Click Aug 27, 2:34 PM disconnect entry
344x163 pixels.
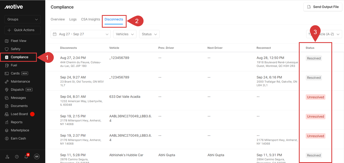73,58
